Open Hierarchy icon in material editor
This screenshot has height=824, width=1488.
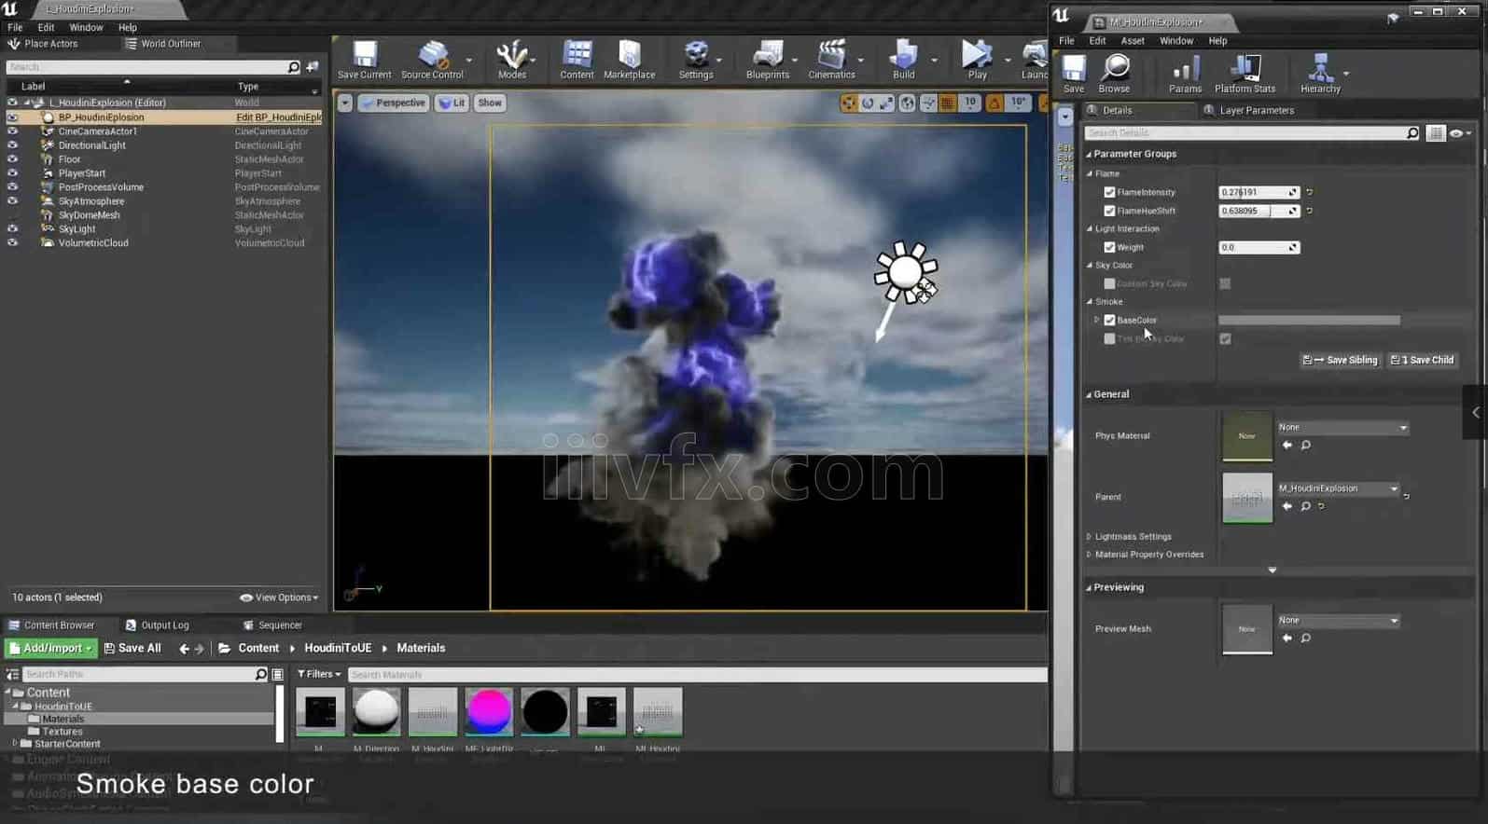point(1320,74)
